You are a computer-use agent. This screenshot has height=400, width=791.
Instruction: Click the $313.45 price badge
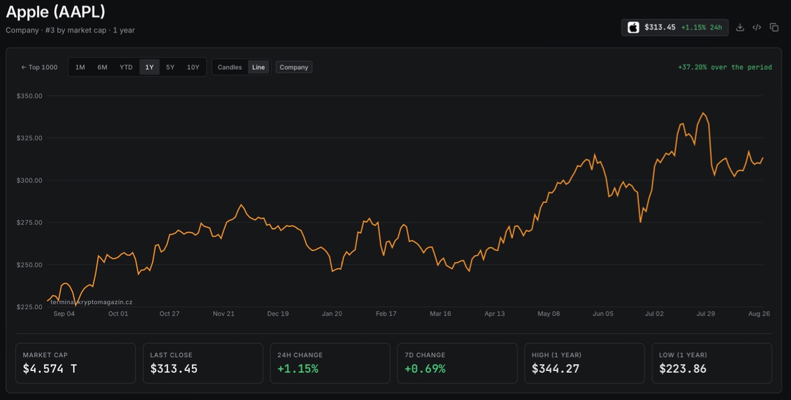coord(675,27)
